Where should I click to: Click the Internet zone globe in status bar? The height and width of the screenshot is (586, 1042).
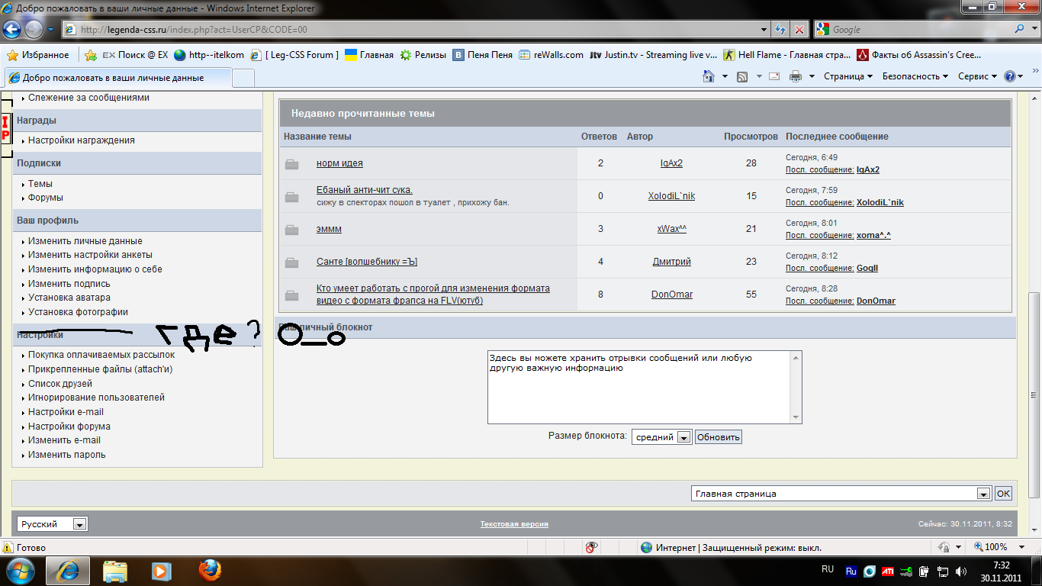click(x=647, y=547)
